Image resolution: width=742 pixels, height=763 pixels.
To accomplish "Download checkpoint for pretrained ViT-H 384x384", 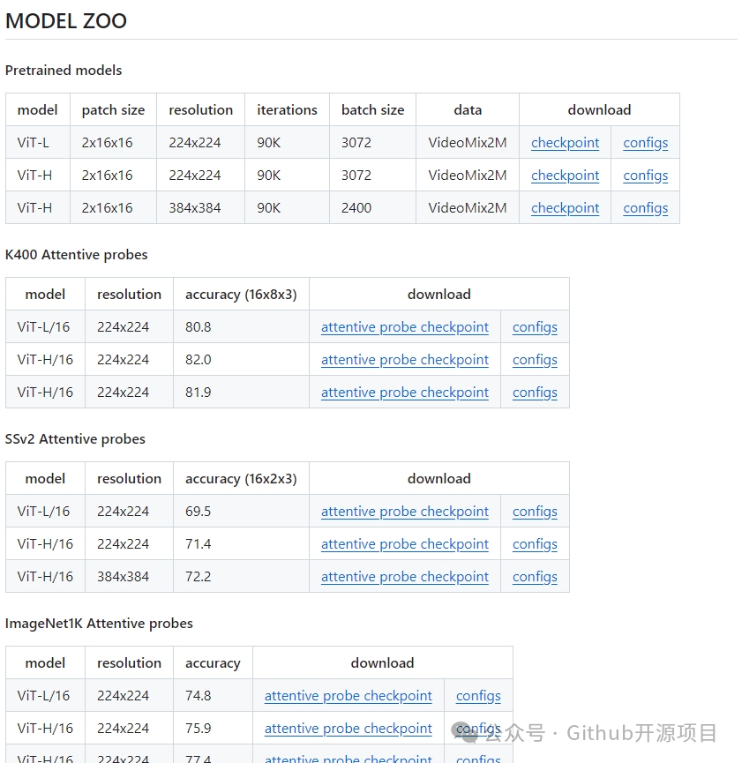I will [x=565, y=208].
